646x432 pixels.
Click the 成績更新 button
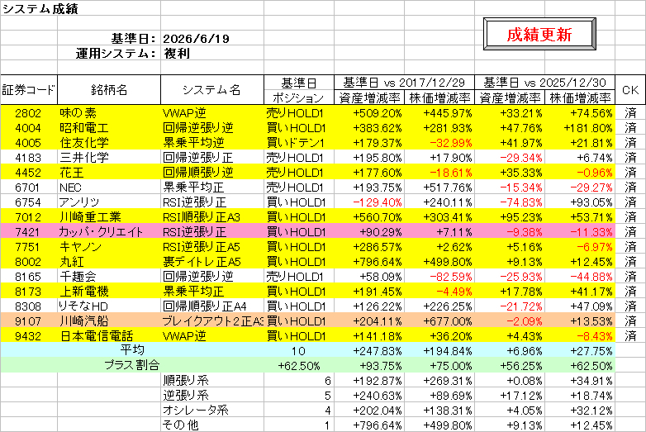539,34
